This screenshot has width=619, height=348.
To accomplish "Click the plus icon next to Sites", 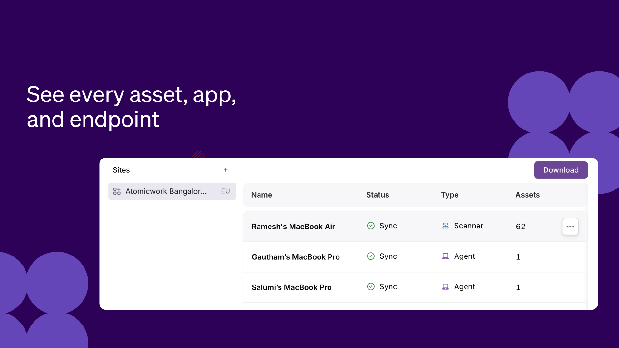I will pyautogui.click(x=226, y=170).
